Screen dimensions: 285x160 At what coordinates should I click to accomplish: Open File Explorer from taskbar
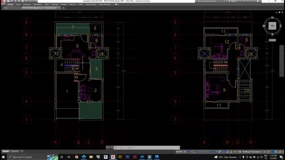click(x=91, y=157)
